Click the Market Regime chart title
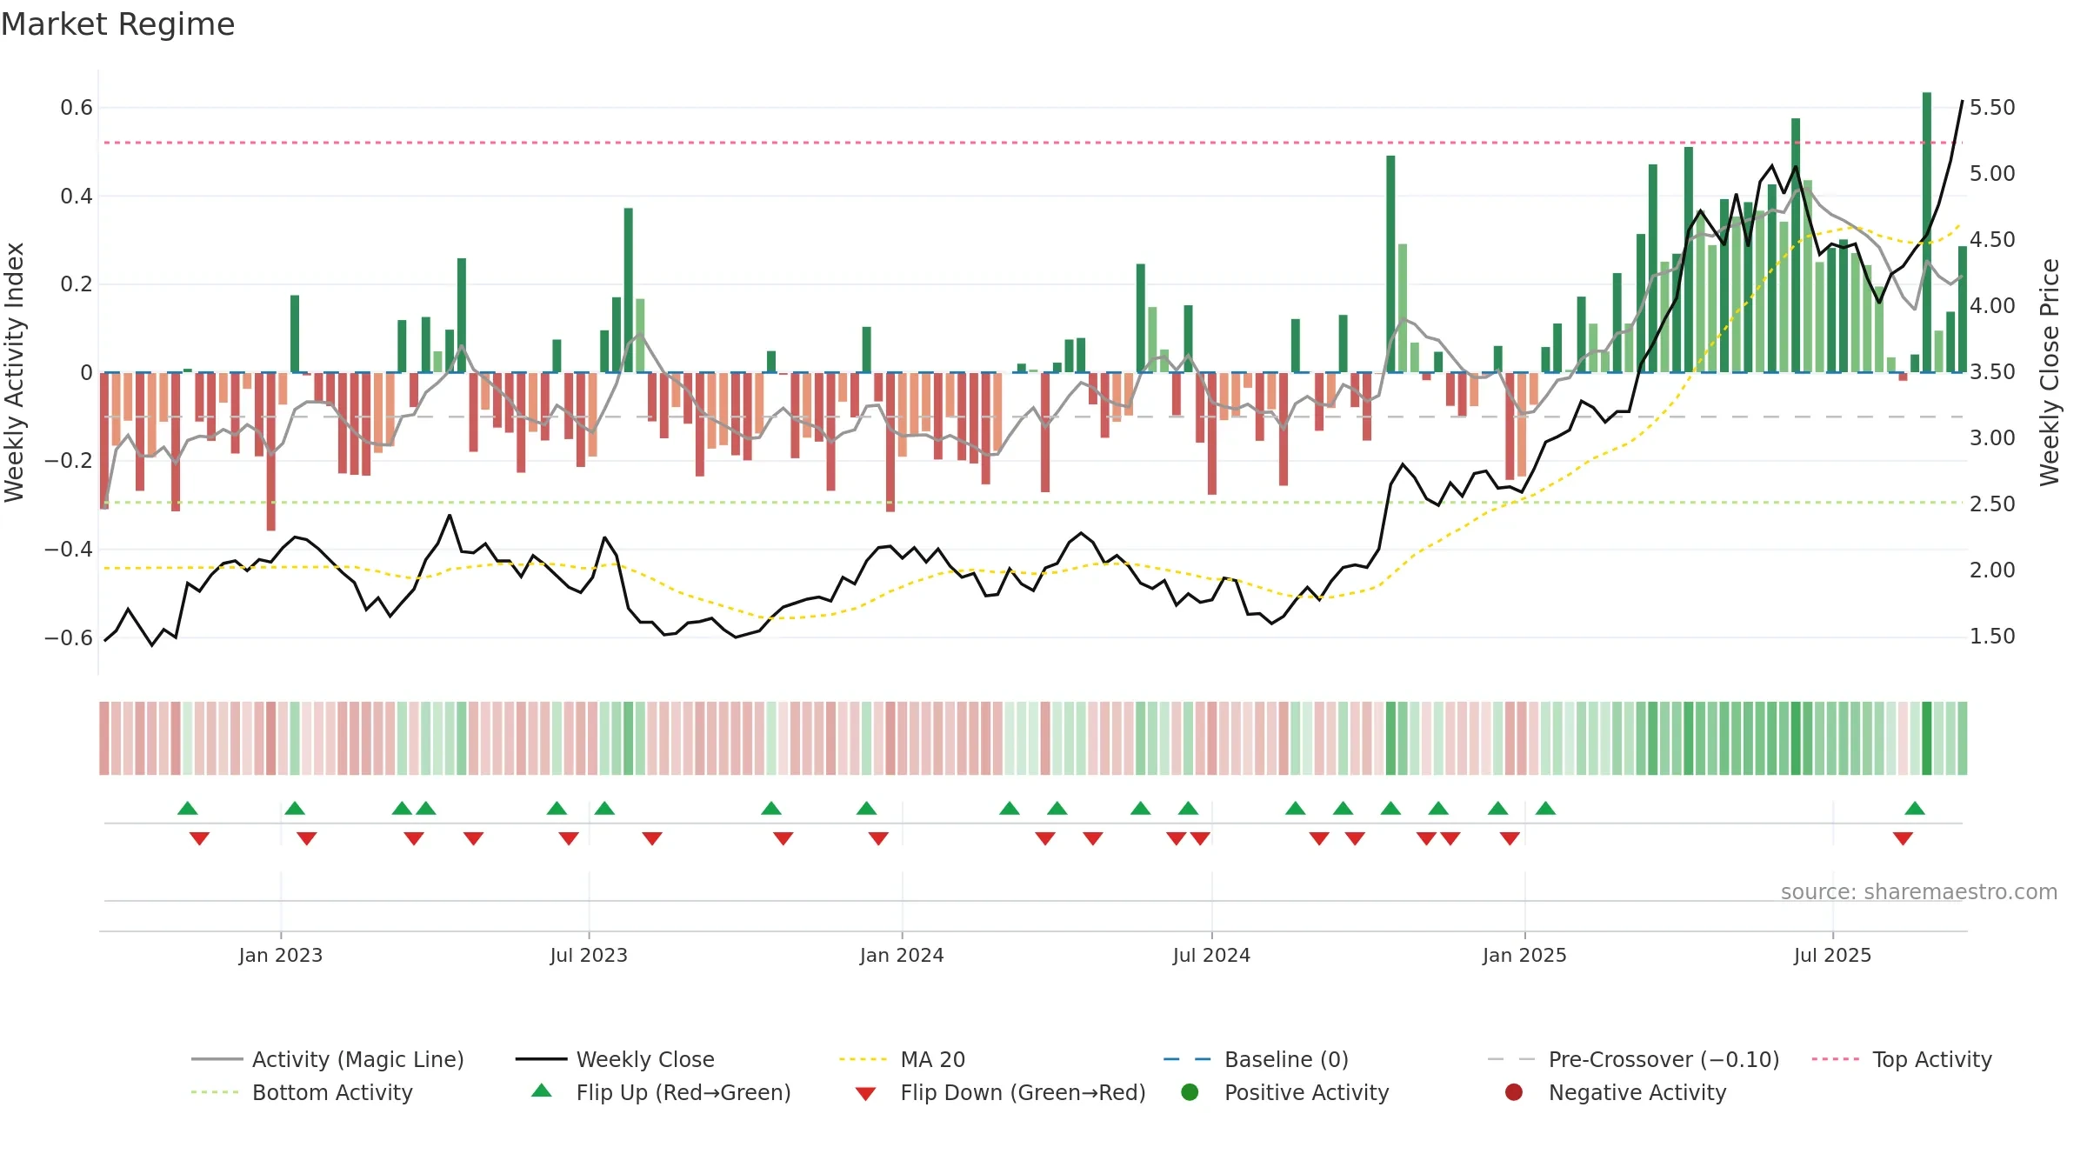 tap(117, 24)
